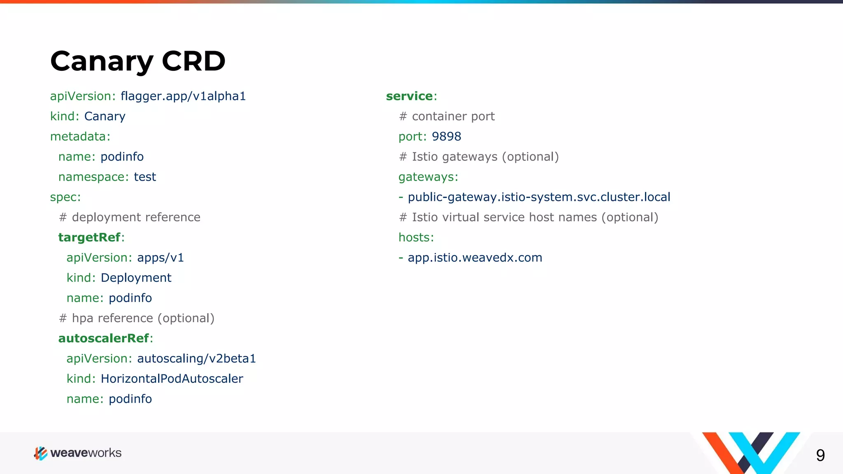Click the 'gateways:' key

(x=428, y=177)
